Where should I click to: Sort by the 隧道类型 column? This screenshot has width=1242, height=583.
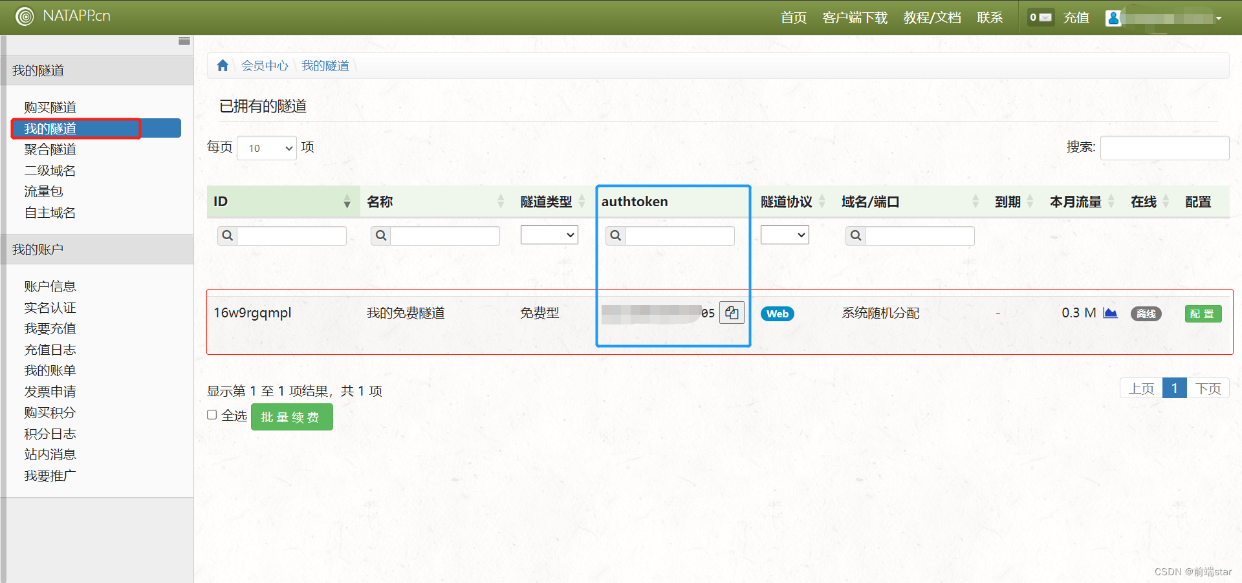[x=582, y=202]
